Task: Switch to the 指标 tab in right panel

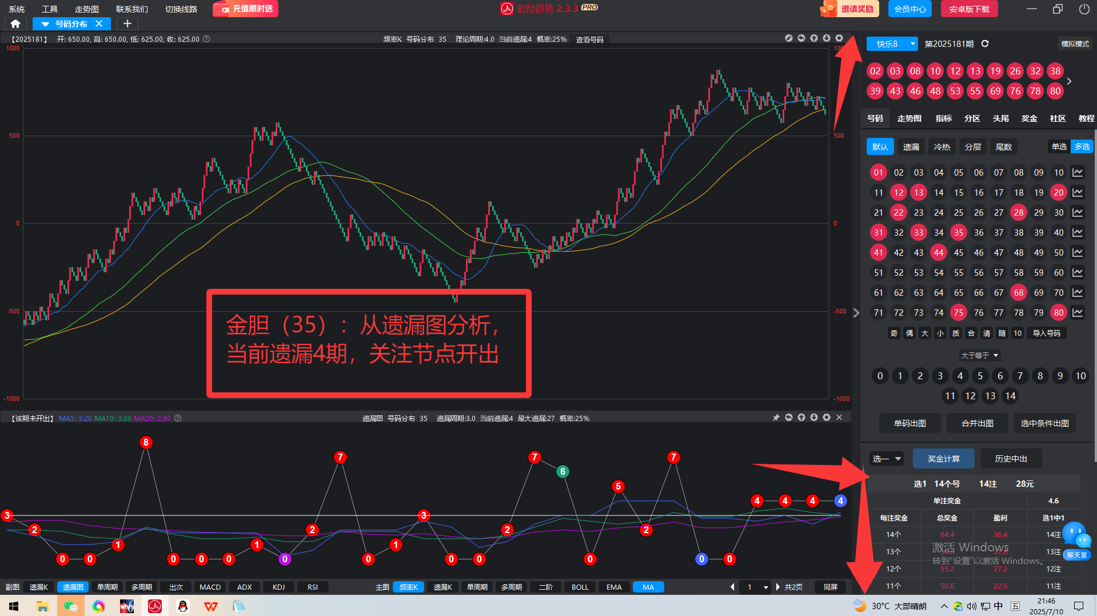Action: coord(944,118)
